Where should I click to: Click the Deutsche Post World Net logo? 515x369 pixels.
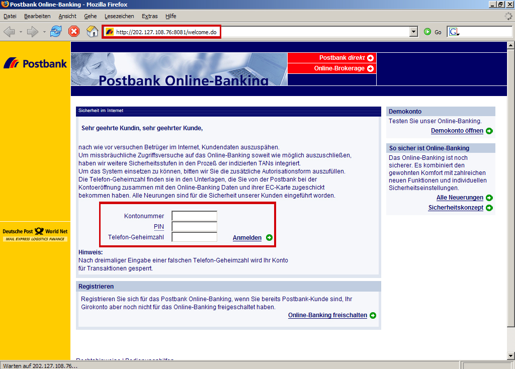pyautogui.click(x=35, y=234)
